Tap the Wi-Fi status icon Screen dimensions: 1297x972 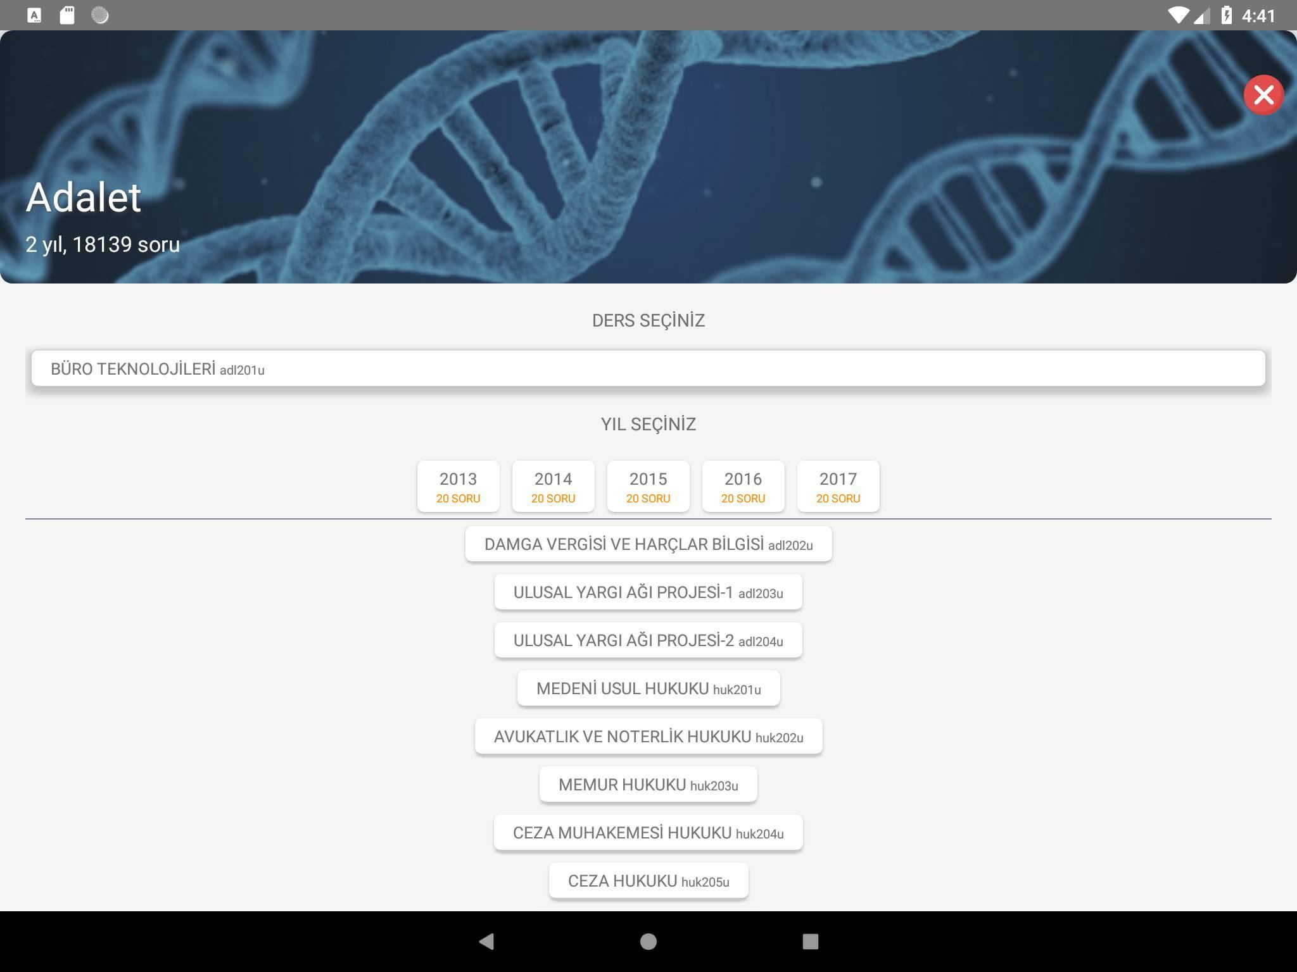(x=1178, y=15)
